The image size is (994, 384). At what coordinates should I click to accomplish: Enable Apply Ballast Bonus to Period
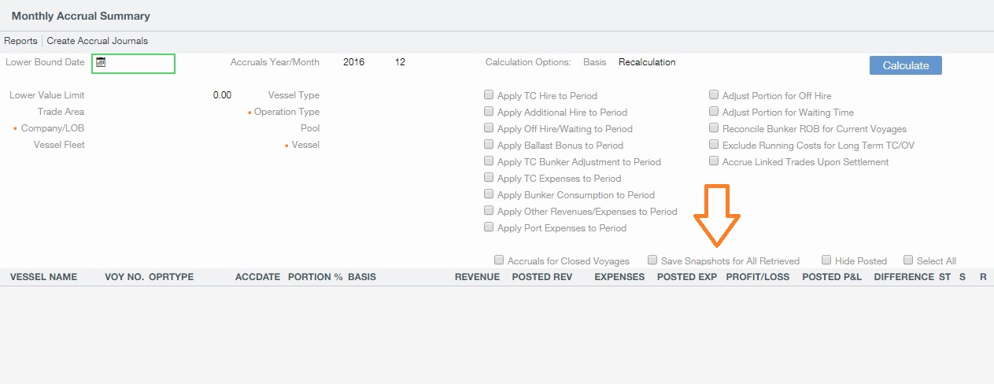pyautogui.click(x=489, y=145)
